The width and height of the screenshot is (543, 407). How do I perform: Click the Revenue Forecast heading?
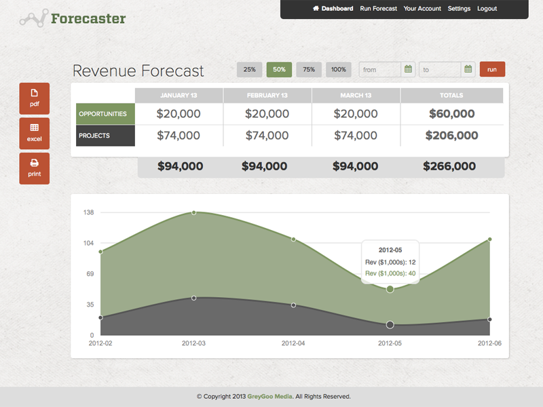138,71
